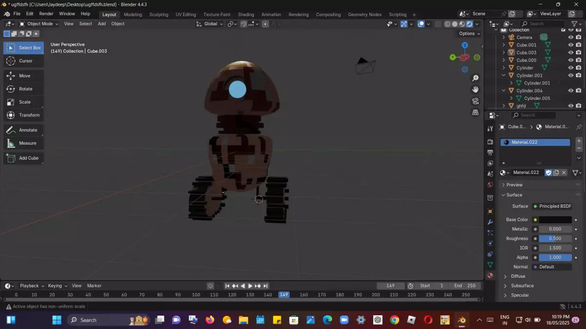Open the Object properties tab
The height and width of the screenshot is (329, 586).
490,211
